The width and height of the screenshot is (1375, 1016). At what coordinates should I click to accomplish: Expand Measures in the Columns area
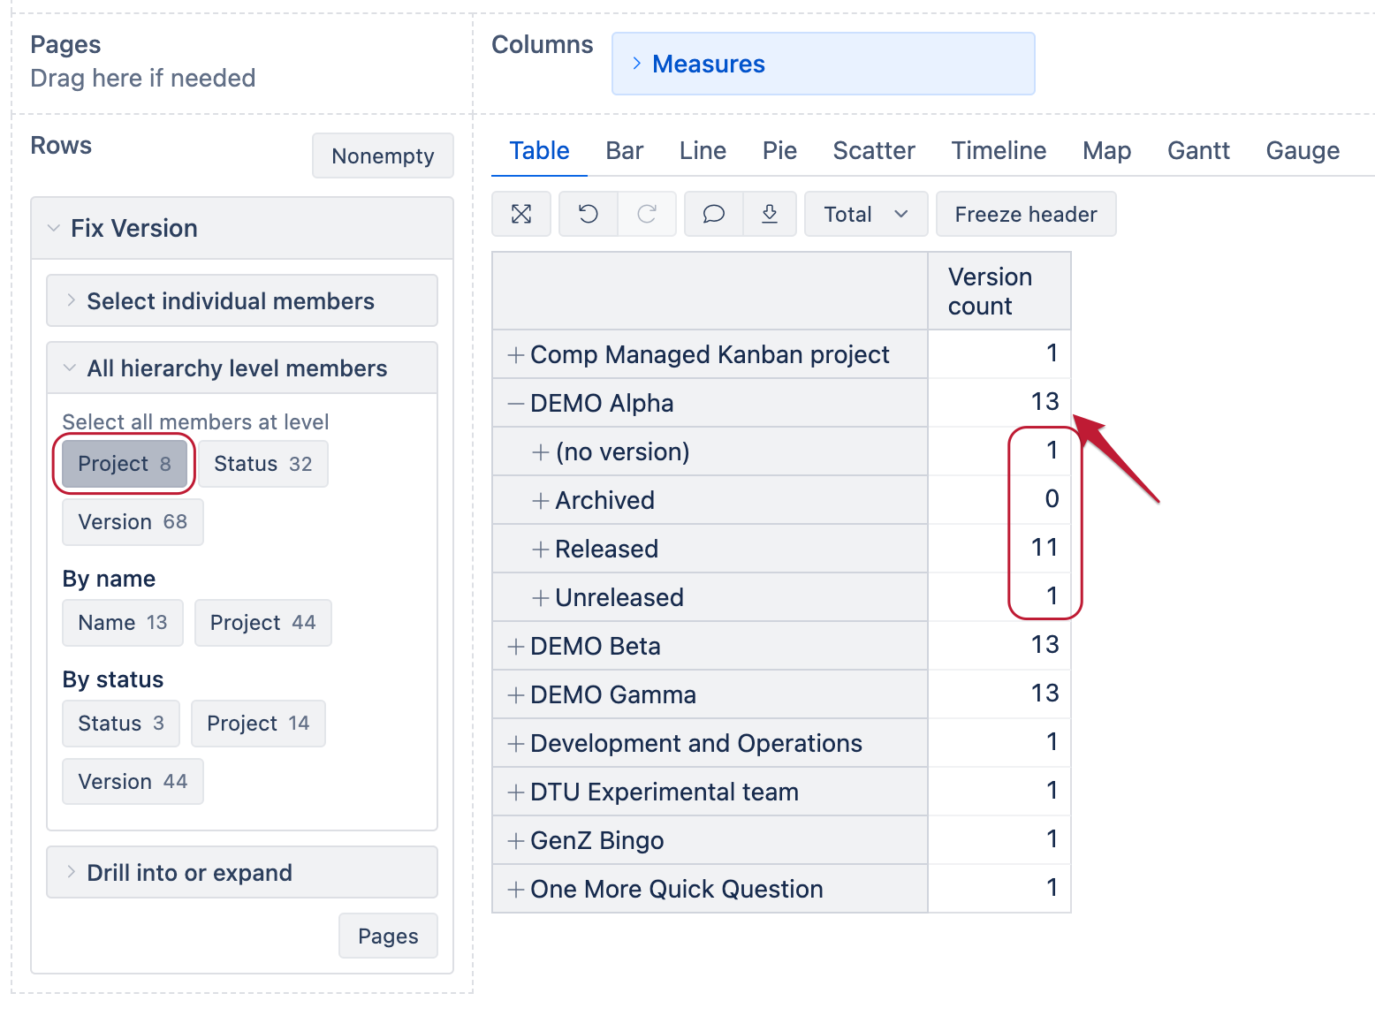697,63
